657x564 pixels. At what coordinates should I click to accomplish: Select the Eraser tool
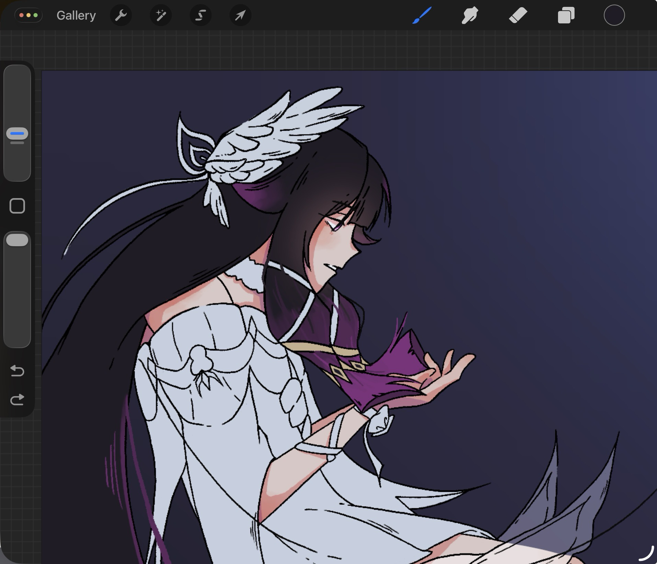click(518, 15)
